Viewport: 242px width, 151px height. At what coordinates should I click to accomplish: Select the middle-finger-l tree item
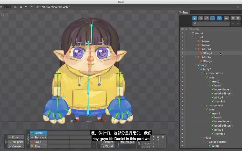click(224, 93)
